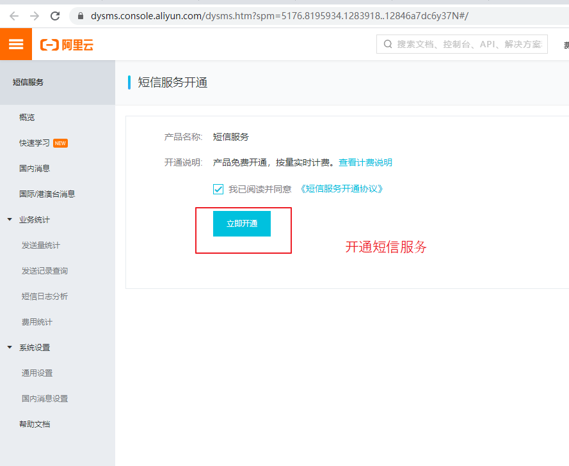Click the search magnifier in the top bar
Image resolution: width=569 pixels, height=466 pixels.
[x=387, y=44]
